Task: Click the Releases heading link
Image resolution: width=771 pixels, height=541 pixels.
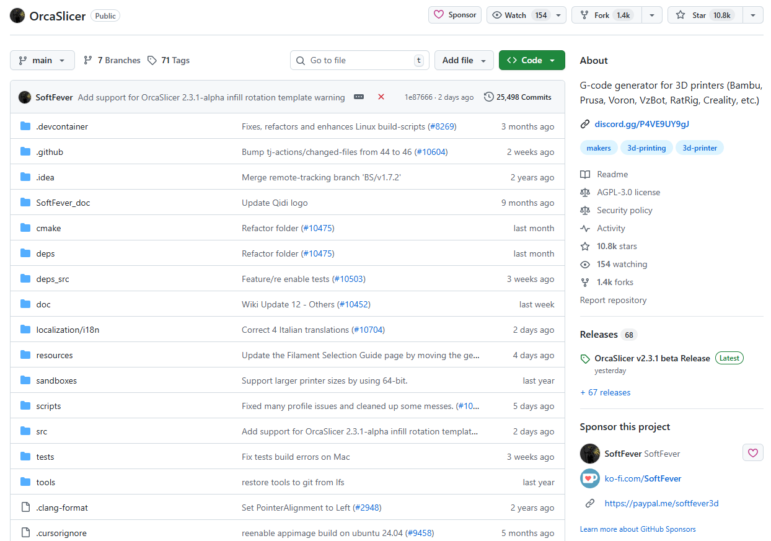Action: coord(599,334)
